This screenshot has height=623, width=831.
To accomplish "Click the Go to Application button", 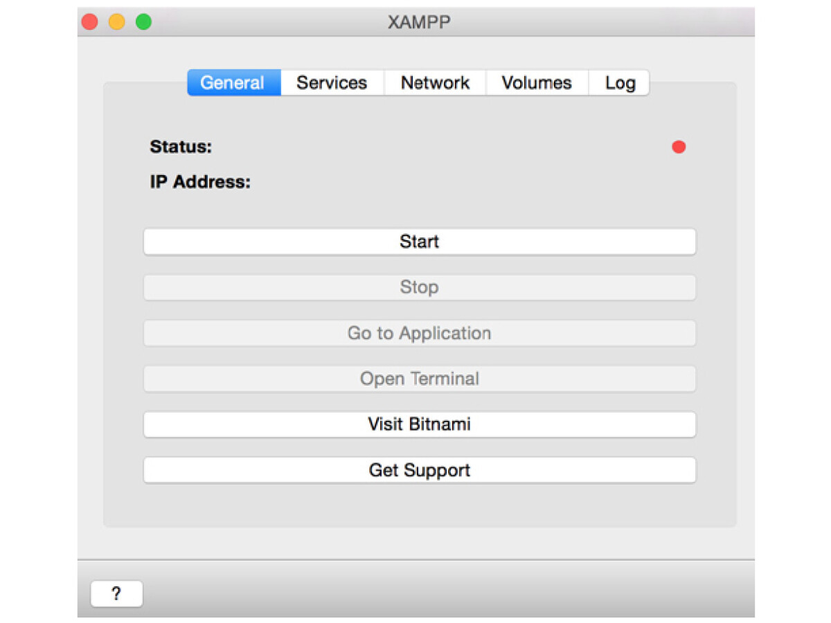I will (x=420, y=333).
